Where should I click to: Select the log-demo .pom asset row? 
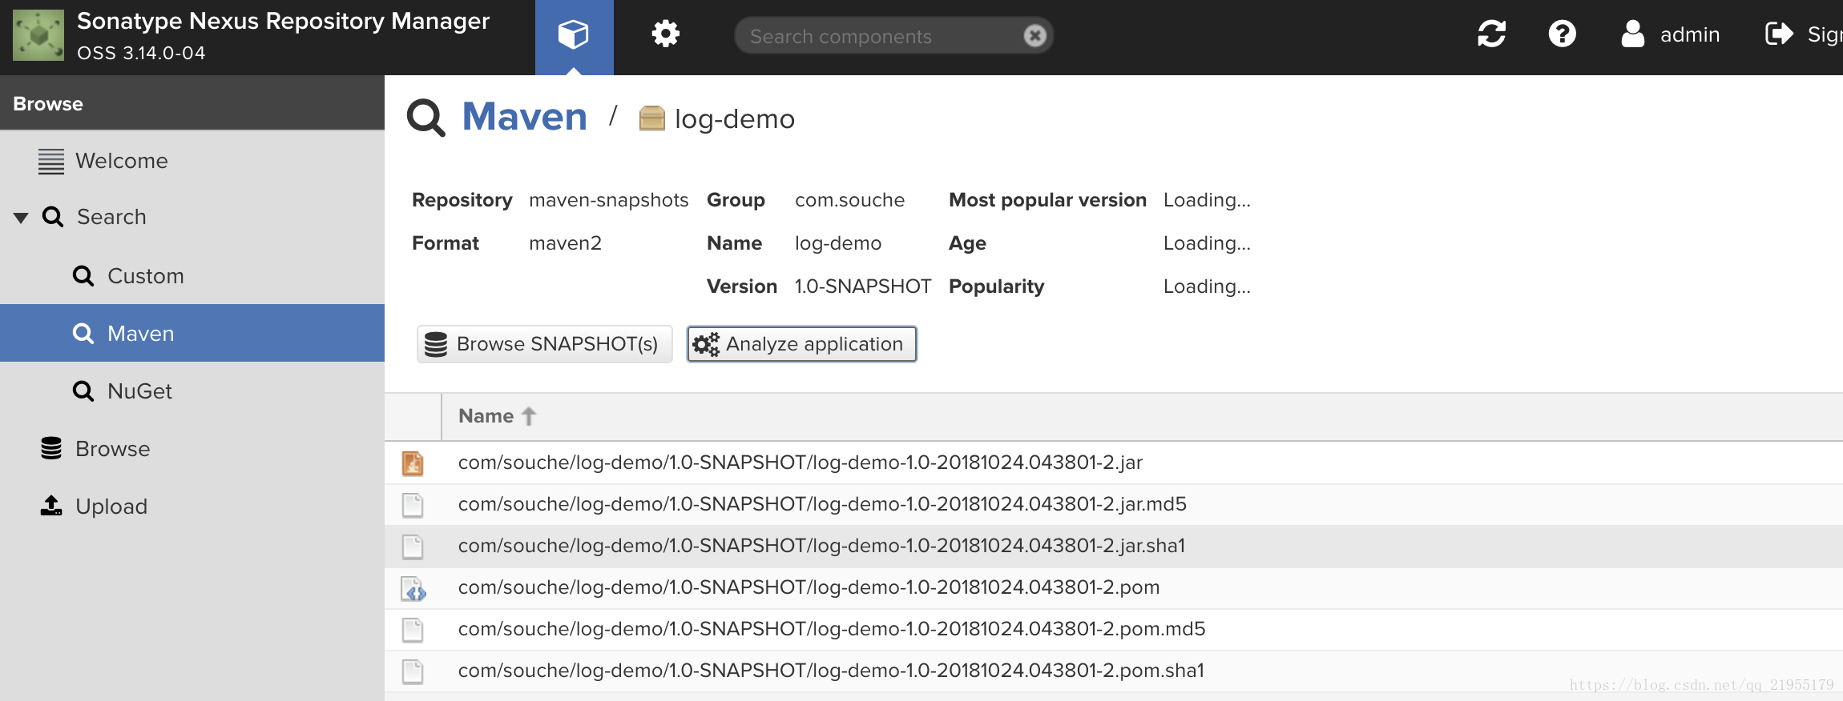click(x=1114, y=587)
